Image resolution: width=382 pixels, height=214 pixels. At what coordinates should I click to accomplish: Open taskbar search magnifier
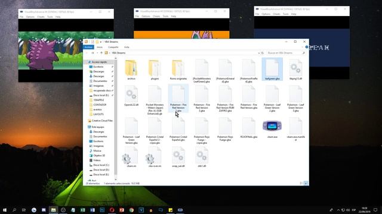click(x=14, y=210)
